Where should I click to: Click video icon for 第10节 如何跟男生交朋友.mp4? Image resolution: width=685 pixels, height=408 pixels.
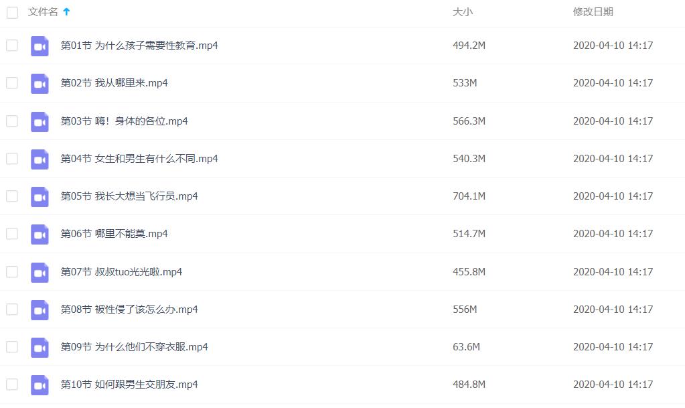40,385
